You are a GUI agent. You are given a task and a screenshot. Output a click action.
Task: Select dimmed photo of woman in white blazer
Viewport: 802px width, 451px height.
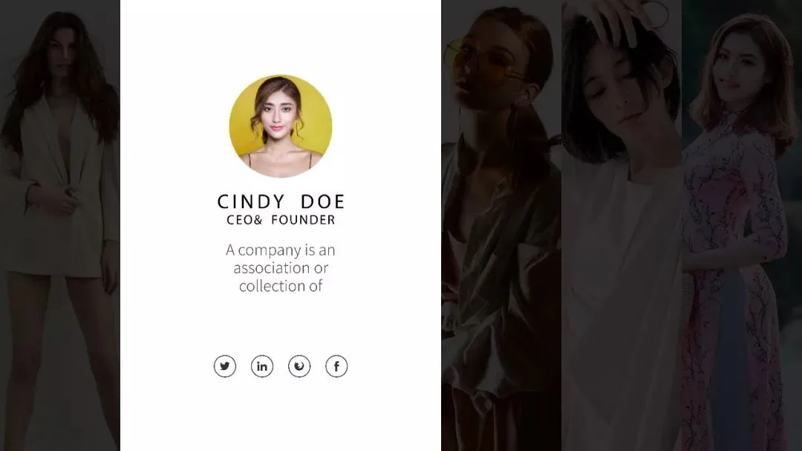click(x=60, y=225)
